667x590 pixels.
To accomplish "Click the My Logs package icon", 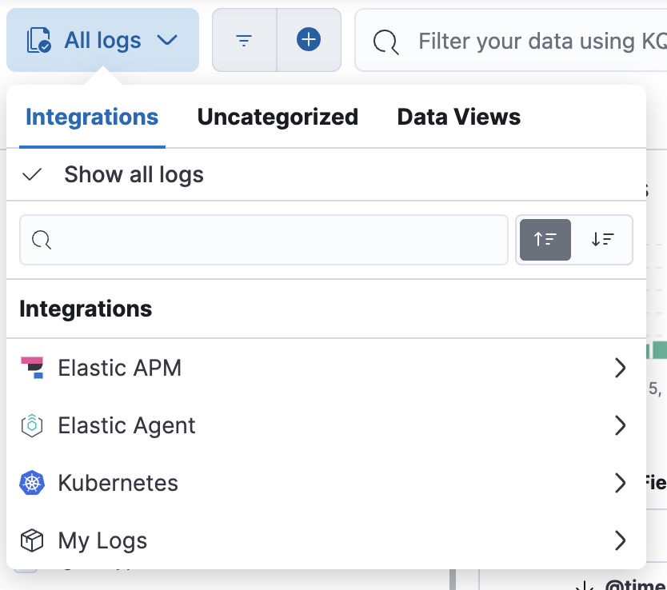I will [32, 541].
